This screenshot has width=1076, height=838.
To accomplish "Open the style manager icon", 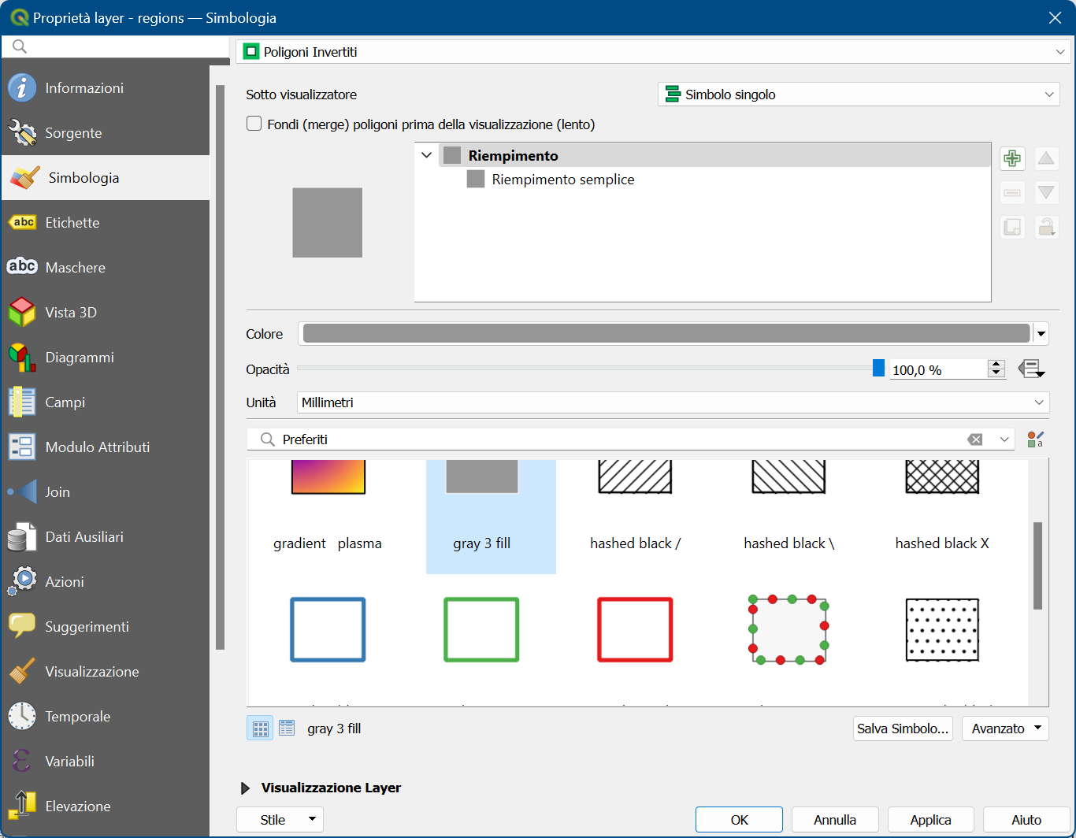I will coord(1035,439).
